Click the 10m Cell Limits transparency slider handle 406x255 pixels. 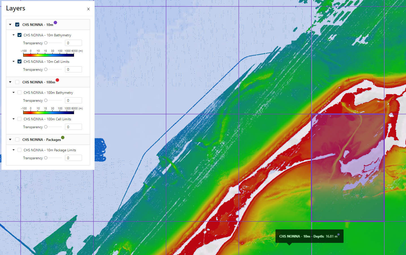click(x=46, y=69)
